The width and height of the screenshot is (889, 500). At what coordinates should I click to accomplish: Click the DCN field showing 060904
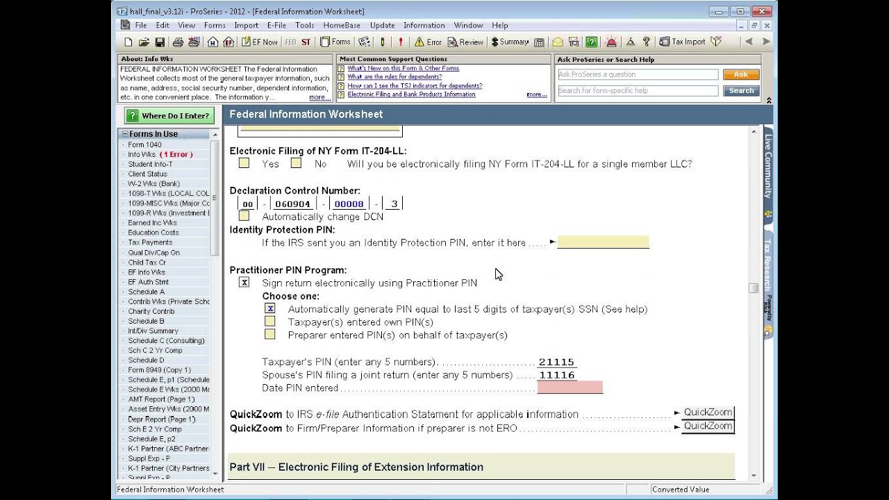[x=292, y=204]
